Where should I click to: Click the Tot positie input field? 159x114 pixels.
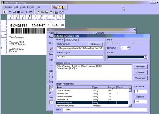[141, 101]
